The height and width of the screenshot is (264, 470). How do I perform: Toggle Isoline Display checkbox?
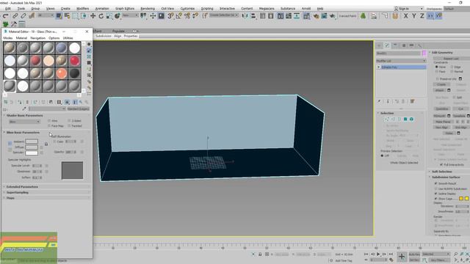point(435,194)
